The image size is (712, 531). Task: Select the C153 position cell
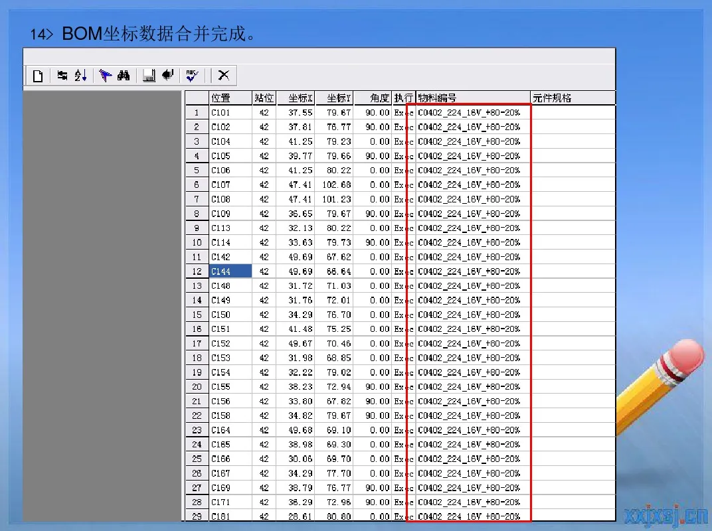tap(230, 358)
